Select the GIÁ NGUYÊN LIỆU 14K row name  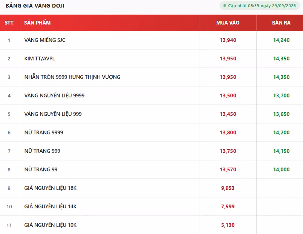pyautogui.click(x=50, y=206)
